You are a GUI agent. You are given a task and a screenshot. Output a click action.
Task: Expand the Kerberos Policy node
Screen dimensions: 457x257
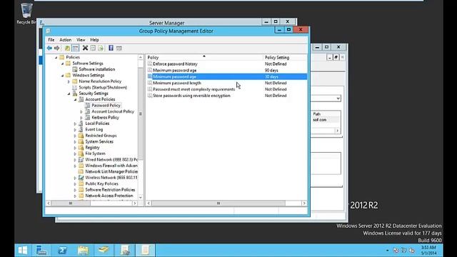point(81,118)
